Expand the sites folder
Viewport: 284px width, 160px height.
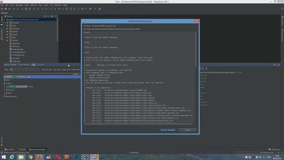(8, 37)
